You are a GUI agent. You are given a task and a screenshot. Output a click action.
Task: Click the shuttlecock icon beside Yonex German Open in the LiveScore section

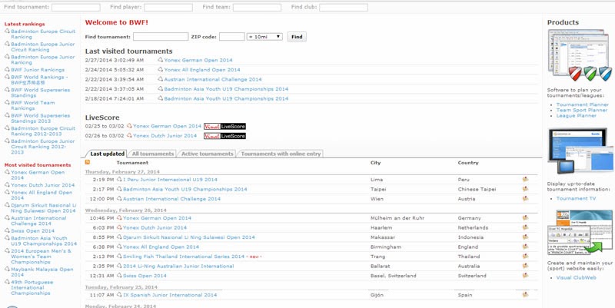129,126
